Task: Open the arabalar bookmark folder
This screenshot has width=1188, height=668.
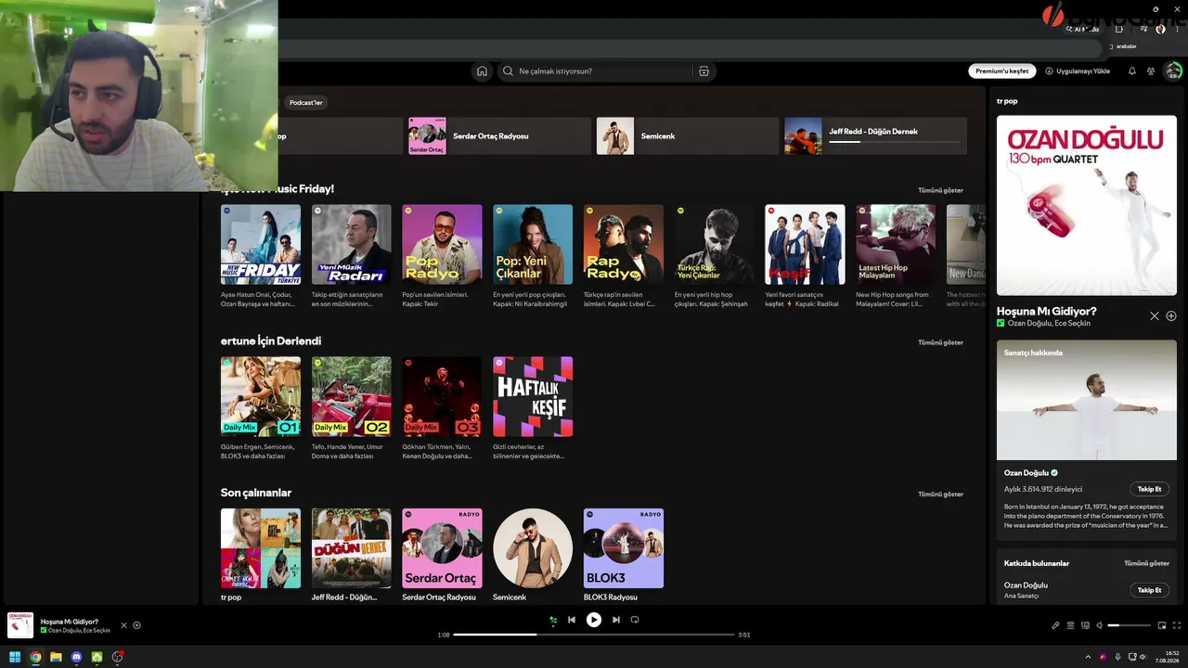Action: point(1122,46)
